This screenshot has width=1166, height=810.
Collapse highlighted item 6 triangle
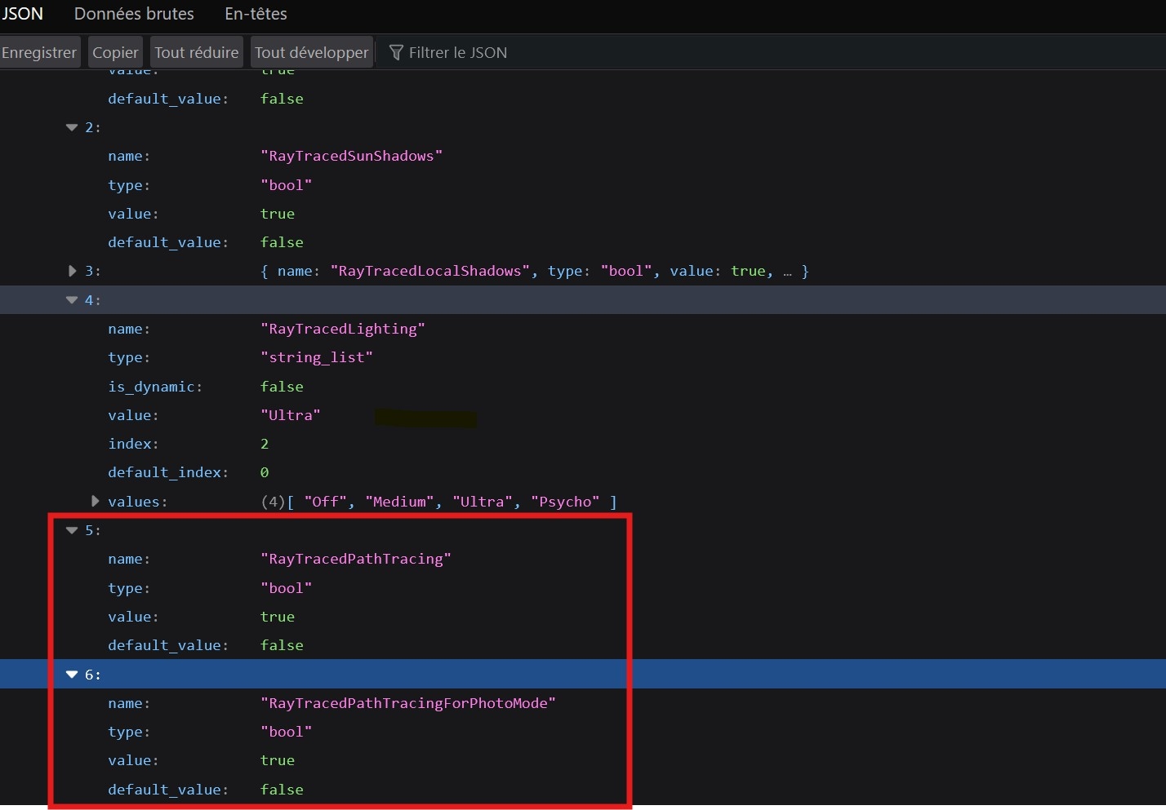click(x=72, y=675)
